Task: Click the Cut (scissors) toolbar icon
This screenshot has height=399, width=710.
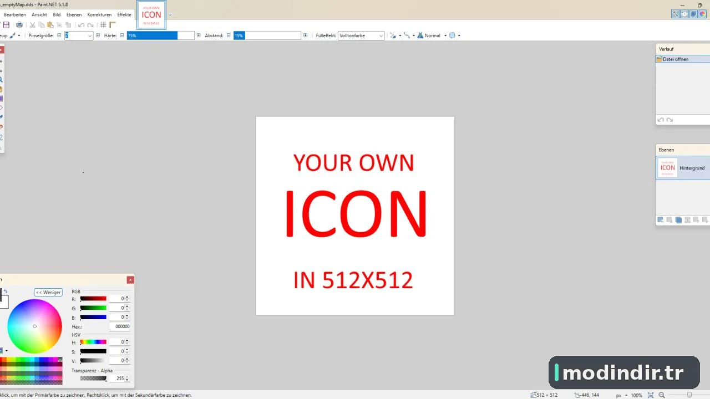Action: click(33, 25)
